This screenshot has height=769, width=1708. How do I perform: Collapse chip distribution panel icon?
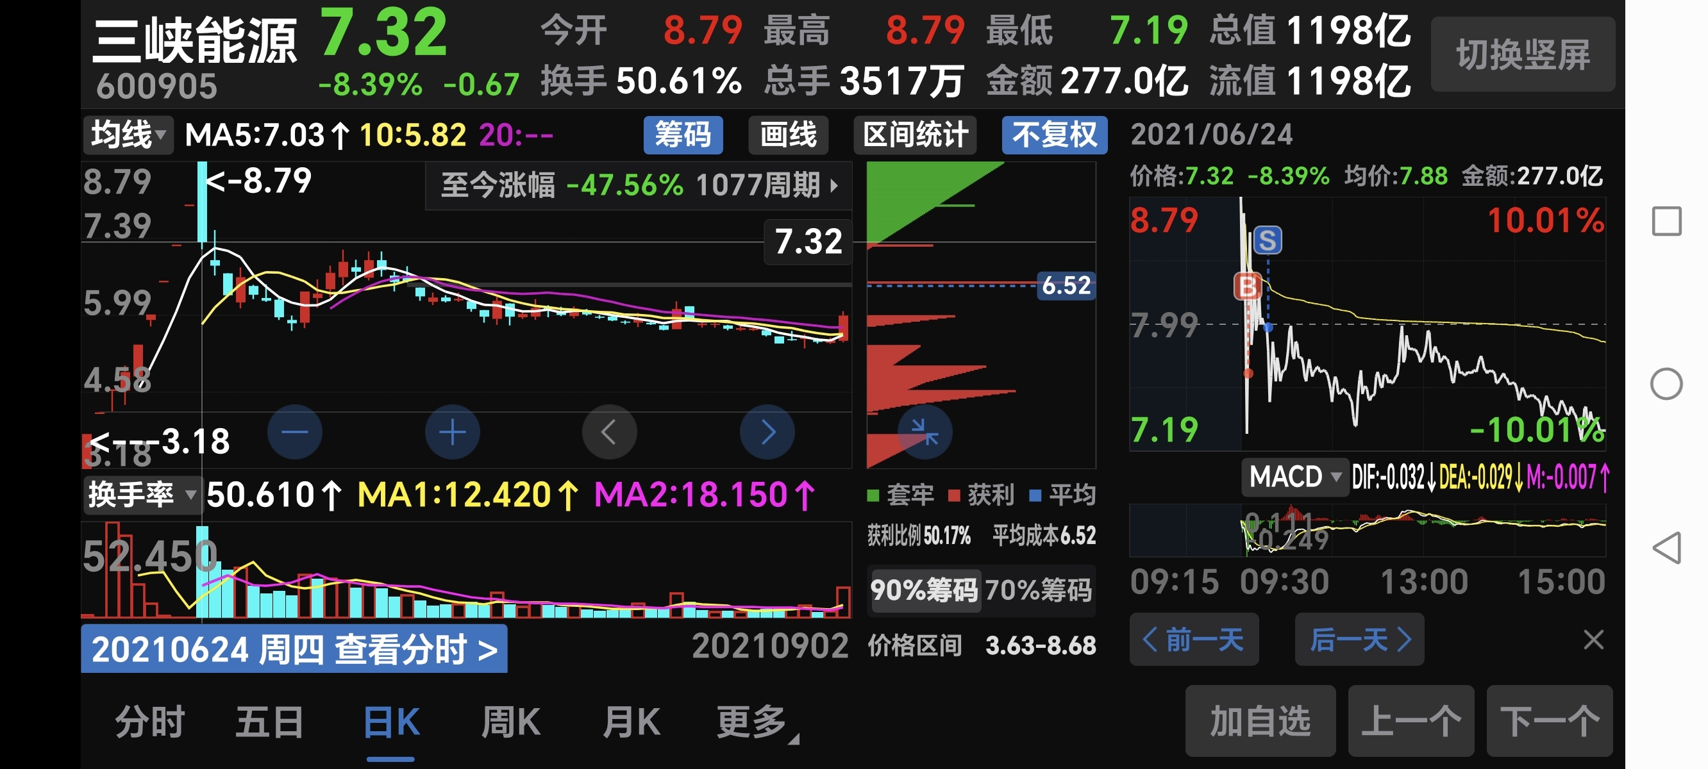click(925, 432)
